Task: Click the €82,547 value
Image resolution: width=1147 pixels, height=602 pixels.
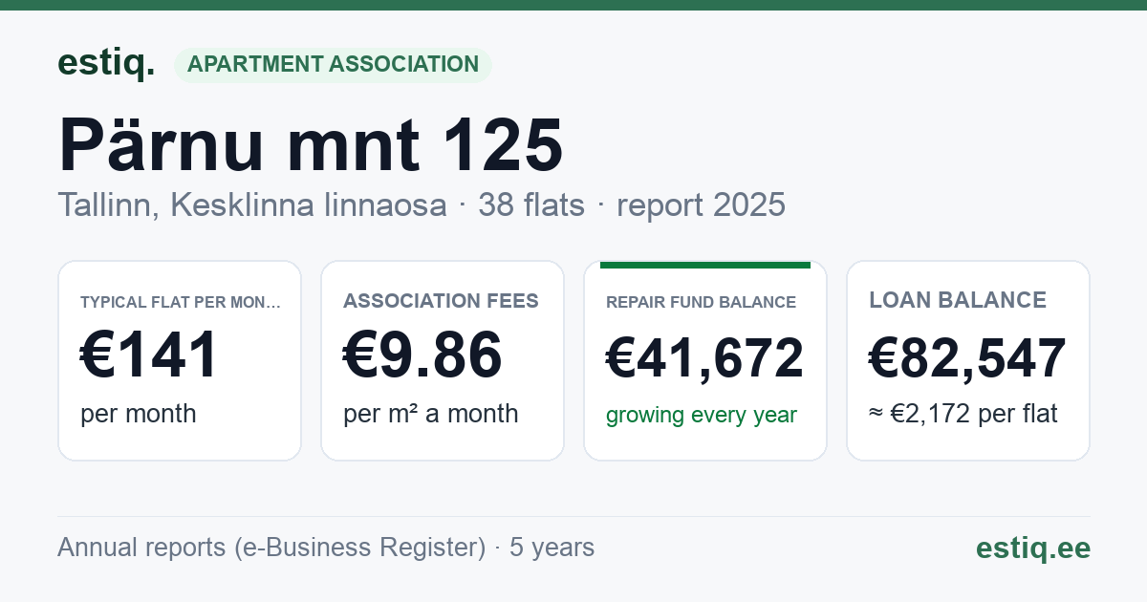Action: 967,359
